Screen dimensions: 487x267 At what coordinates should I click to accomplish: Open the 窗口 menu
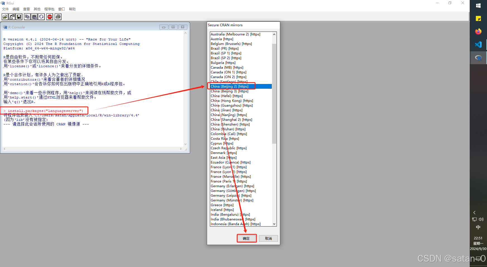[x=62, y=9]
